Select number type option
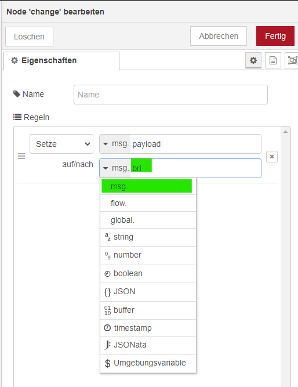 click(148, 255)
